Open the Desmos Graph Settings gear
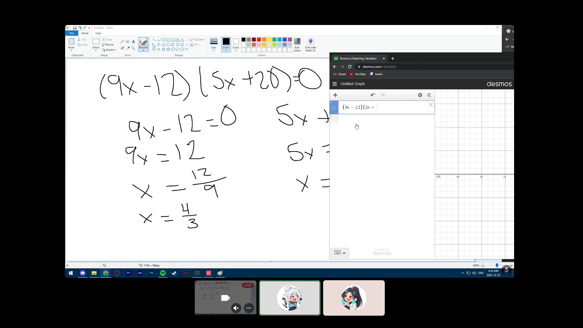 420,95
